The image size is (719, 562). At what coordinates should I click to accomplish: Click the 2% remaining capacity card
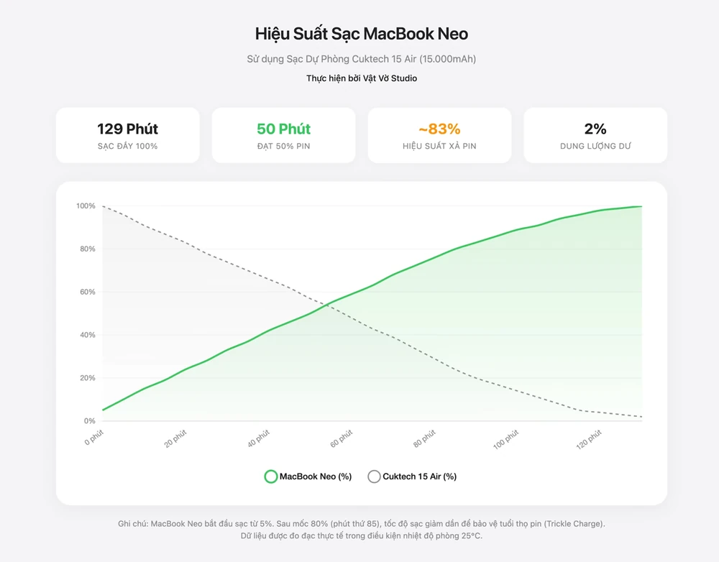coord(595,135)
